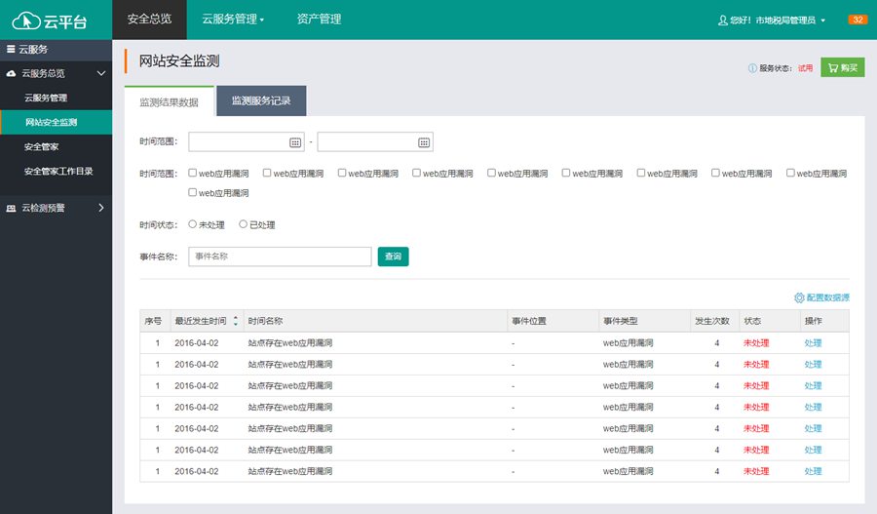This screenshot has width=877, height=514.
Task: Select the 未处理 radio button
Action: [193, 225]
